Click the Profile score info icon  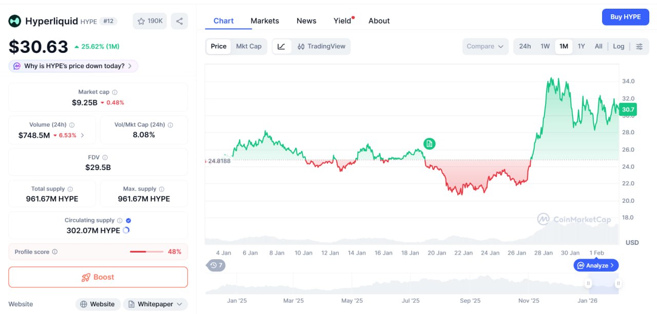pyautogui.click(x=55, y=252)
